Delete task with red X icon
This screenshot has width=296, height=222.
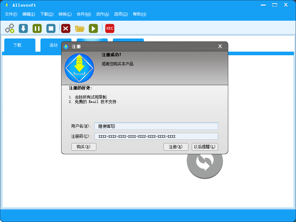coord(66,28)
